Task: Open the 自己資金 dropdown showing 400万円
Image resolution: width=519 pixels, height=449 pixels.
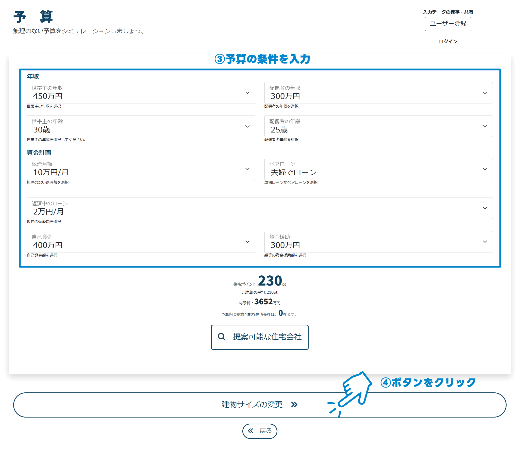Action: [141, 242]
